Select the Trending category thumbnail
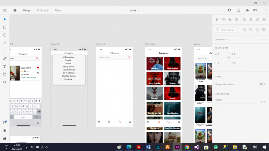This screenshot has width=269, height=151. coord(155,63)
